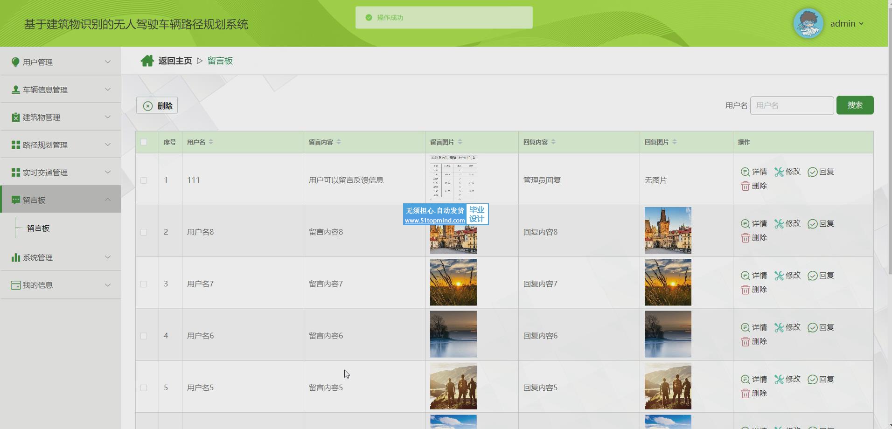Click the 删除 batch delete button
Viewport: 892px width, 429px height.
pos(157,105)
